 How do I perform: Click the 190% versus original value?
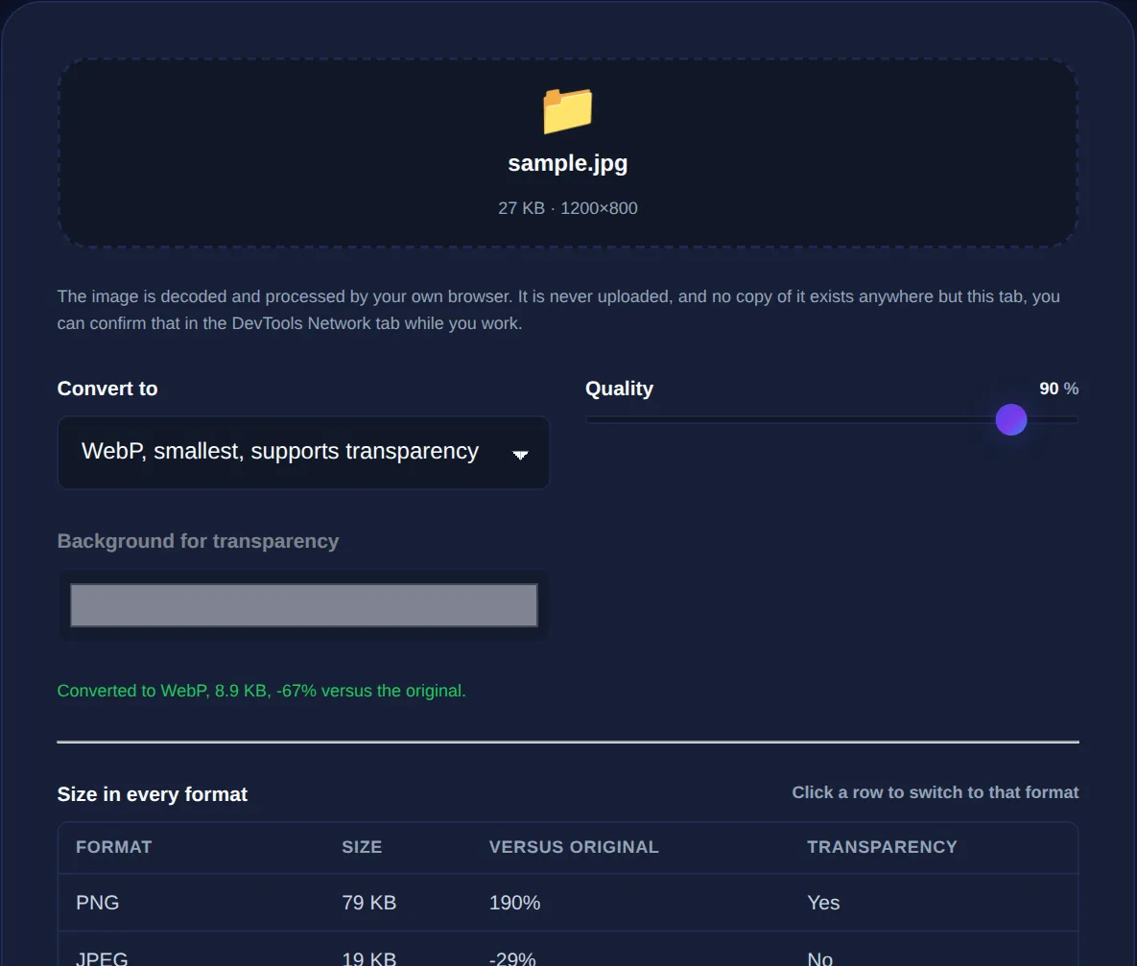coord(515,902)
